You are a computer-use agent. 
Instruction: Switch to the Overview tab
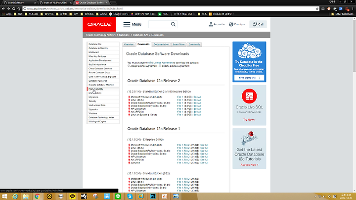click(129, 45)
